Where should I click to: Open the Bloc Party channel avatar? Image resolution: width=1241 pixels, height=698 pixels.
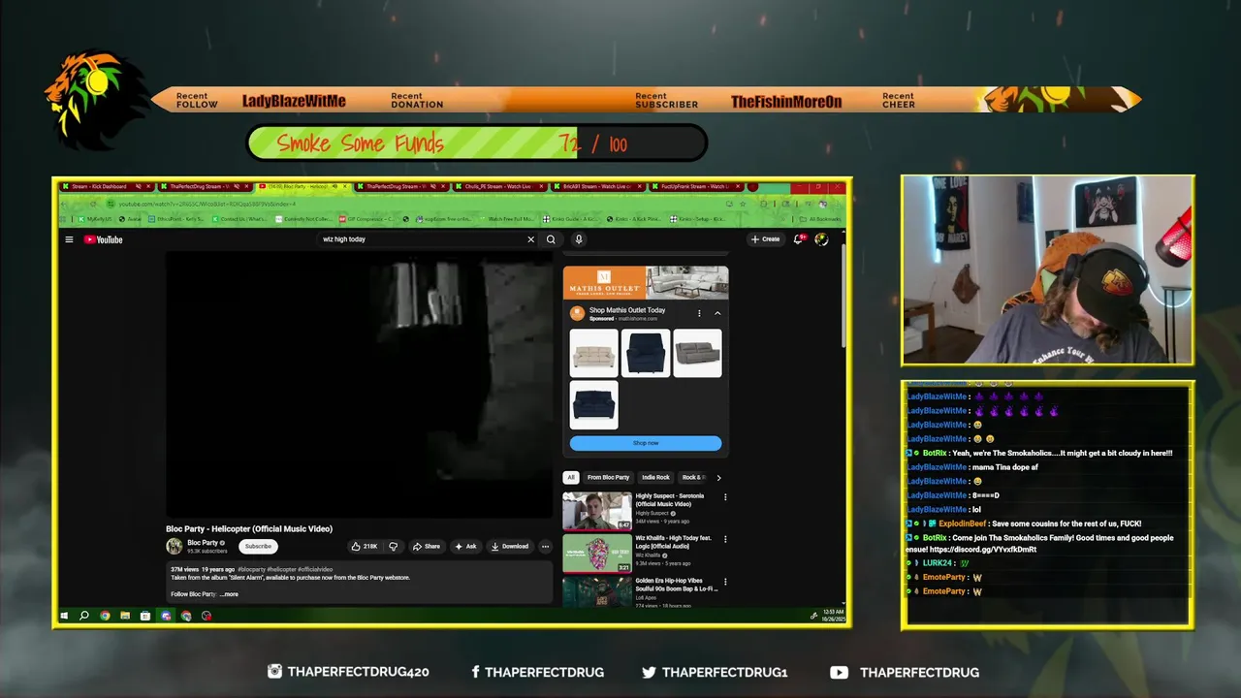pyautogui.click(x=175, y=547)
